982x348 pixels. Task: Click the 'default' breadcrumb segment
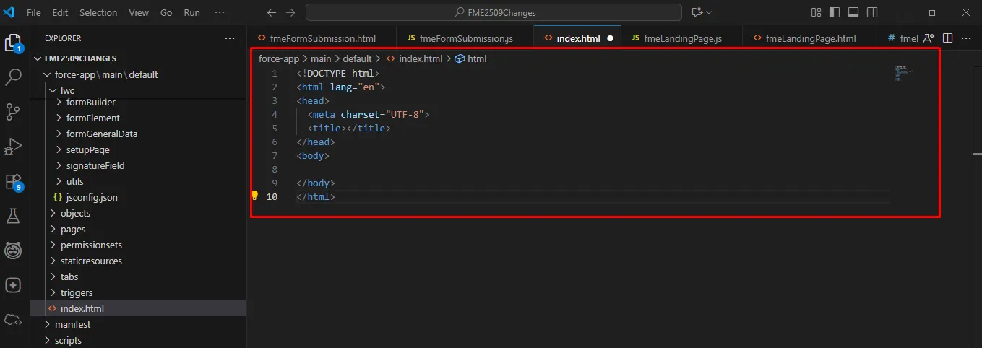point(357,58)
